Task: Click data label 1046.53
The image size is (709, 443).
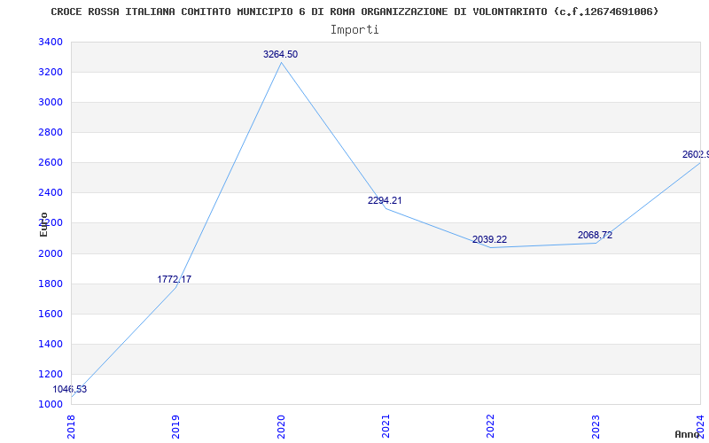Action: tap(70, 389)
